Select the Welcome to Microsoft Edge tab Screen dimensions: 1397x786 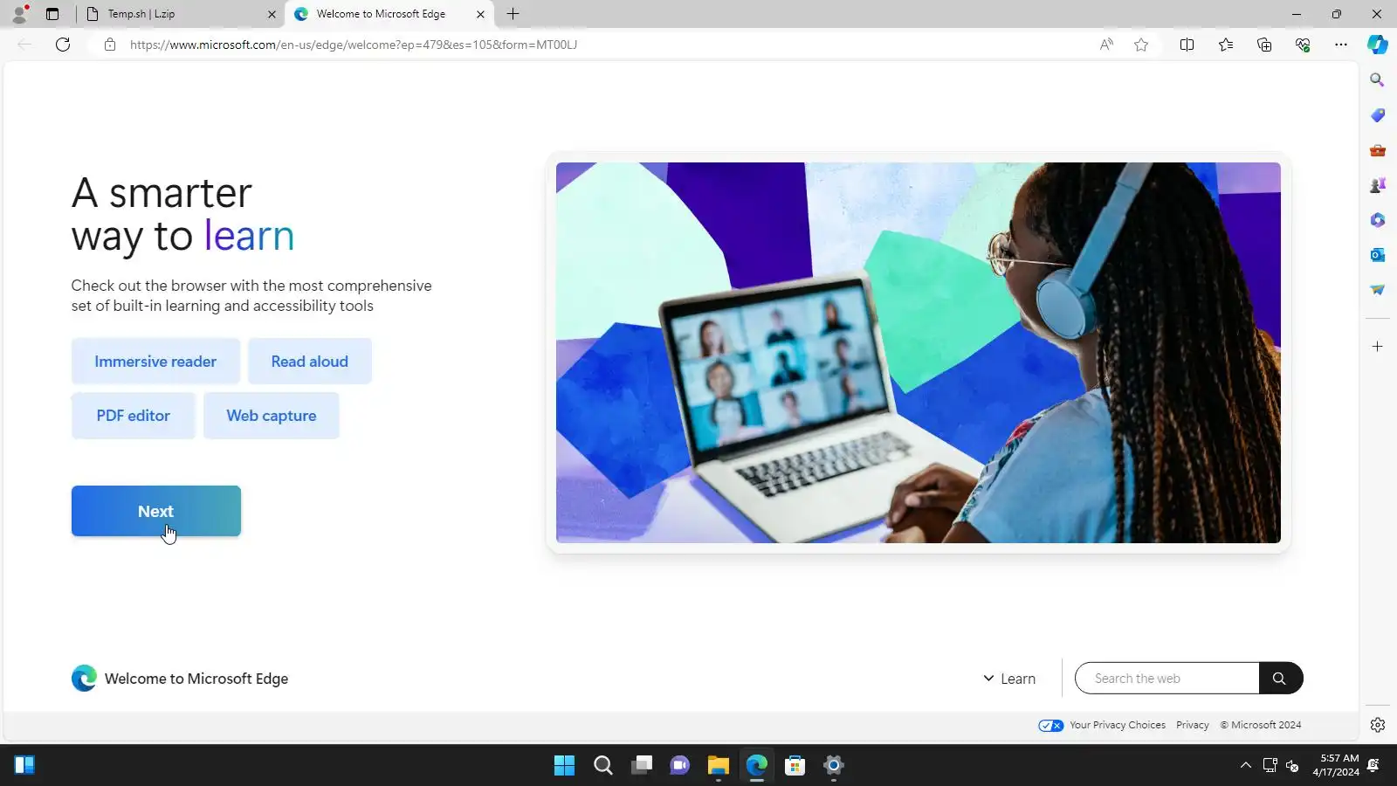pos(389,14)
